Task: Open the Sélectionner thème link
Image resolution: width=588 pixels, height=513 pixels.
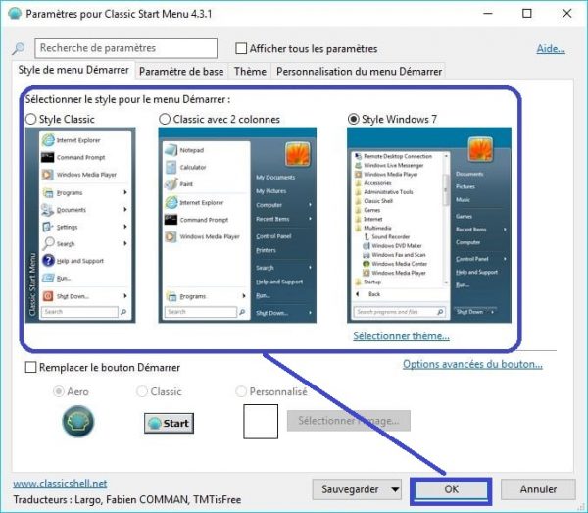Action: click(401, 335)
